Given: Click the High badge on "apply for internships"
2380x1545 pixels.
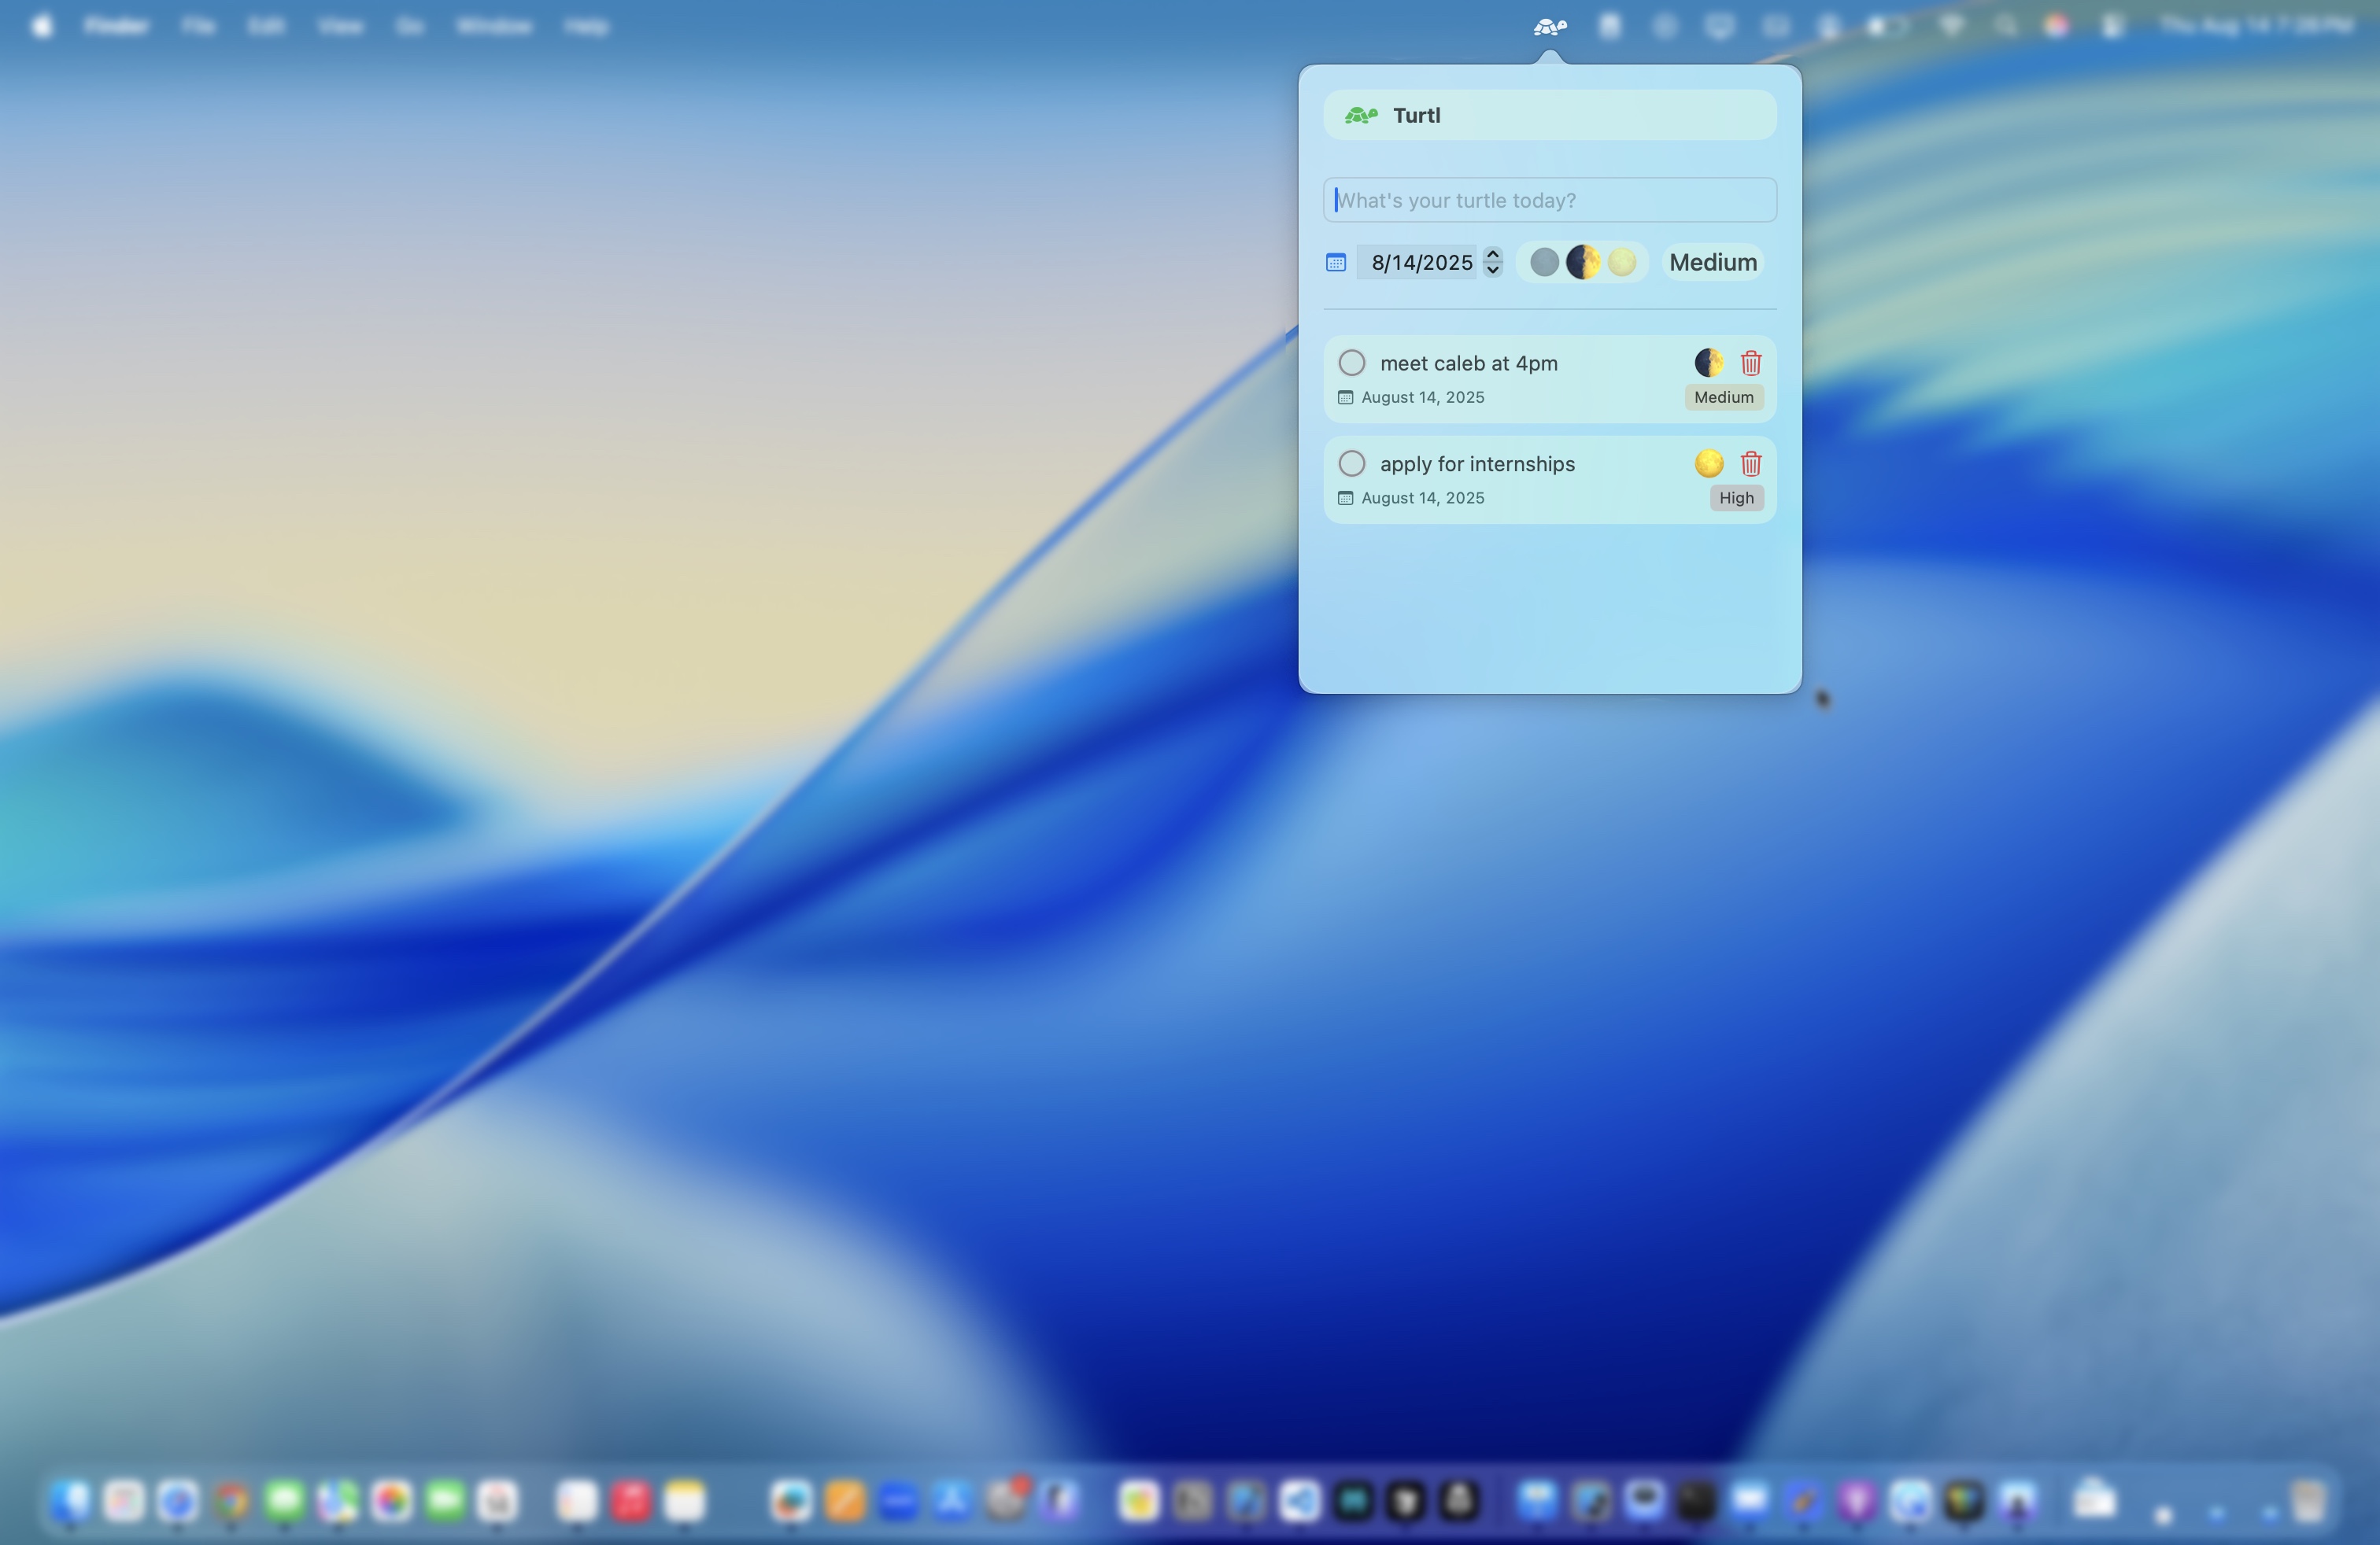Looking at the screenshot, I should (x=1736, y=498).
